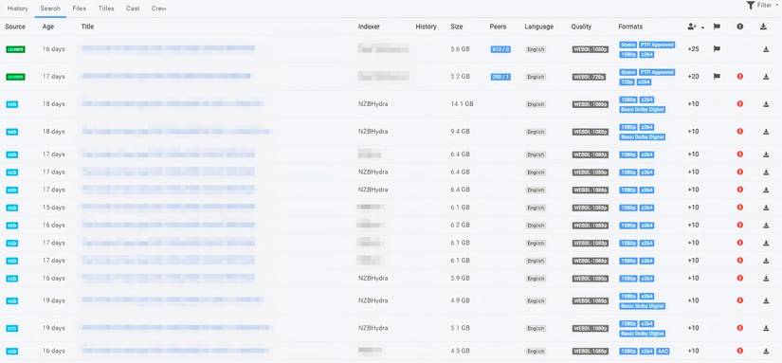Click English language badge on 6.2 GB row

pyautogui.click(x=536, y=226)
